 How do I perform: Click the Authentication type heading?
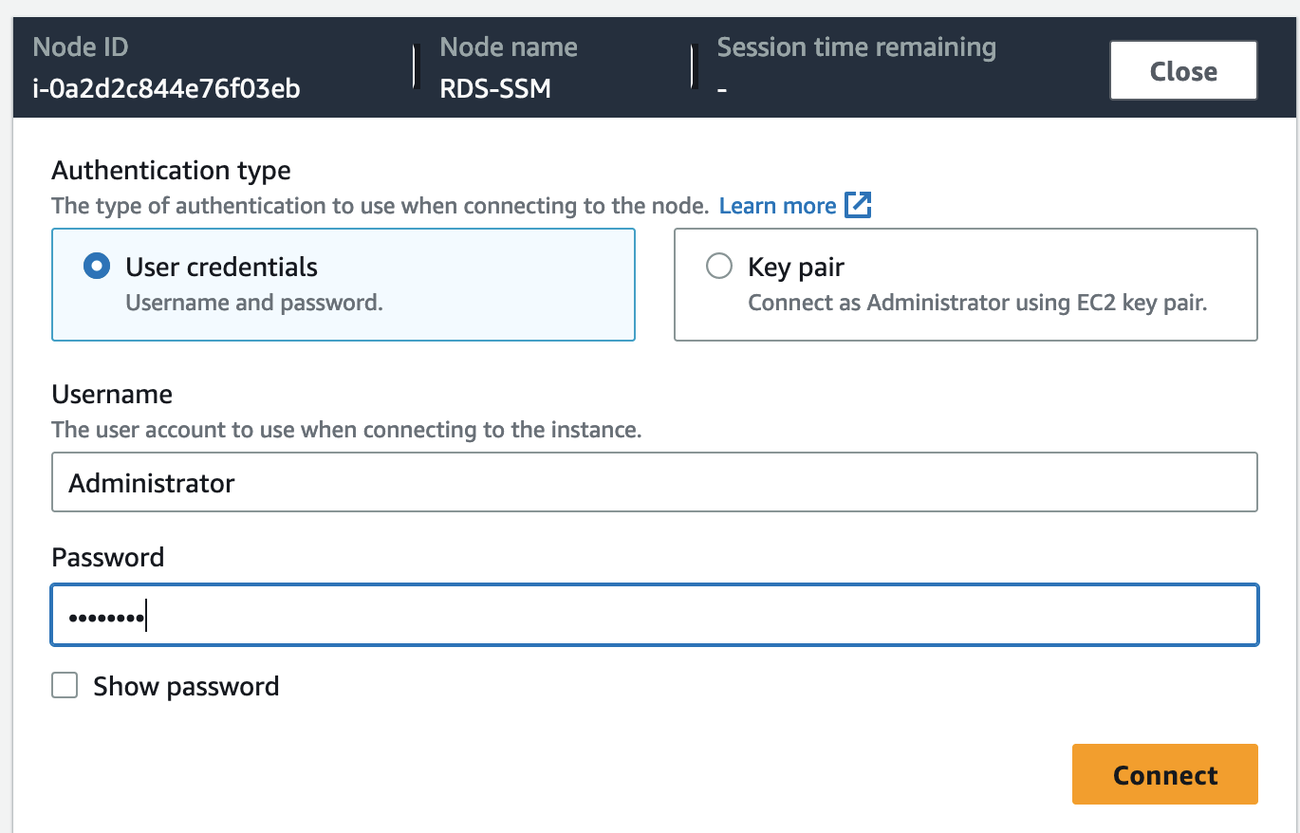(x=171, y=171)
